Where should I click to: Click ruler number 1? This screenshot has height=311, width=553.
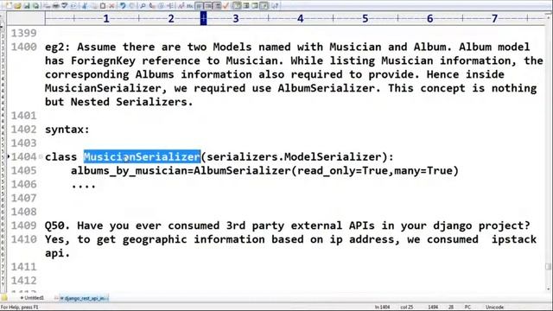click(x=106, y=18)
